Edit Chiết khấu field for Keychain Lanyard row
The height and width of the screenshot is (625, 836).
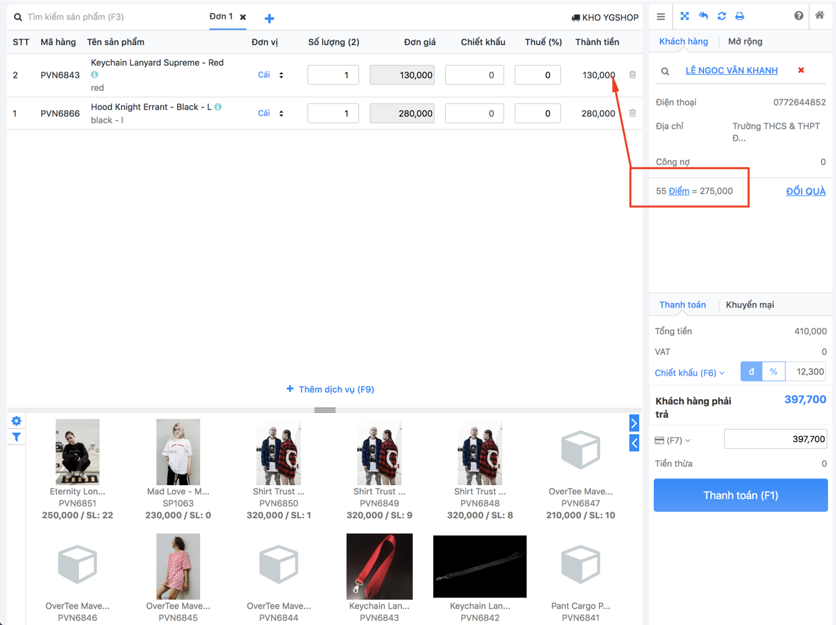coord(474,75)
